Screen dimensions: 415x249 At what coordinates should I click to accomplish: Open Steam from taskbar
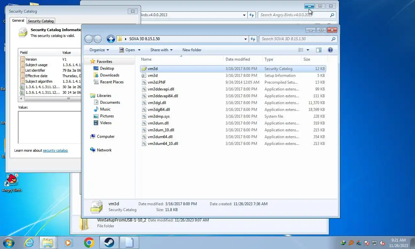(x=109, y=243)
